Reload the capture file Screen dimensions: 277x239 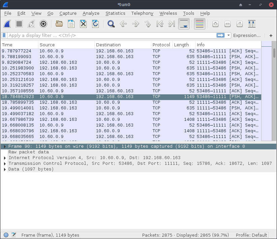(95, 24)
